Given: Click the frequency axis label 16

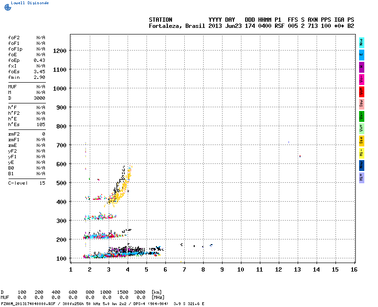Looking at the screenshot, I should click(x=354, y=270).
